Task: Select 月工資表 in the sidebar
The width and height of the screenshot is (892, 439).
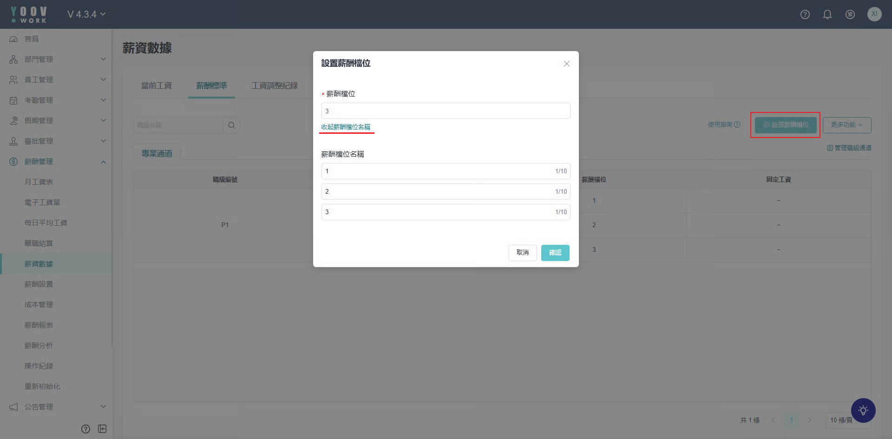Action: tap(39, 182)
